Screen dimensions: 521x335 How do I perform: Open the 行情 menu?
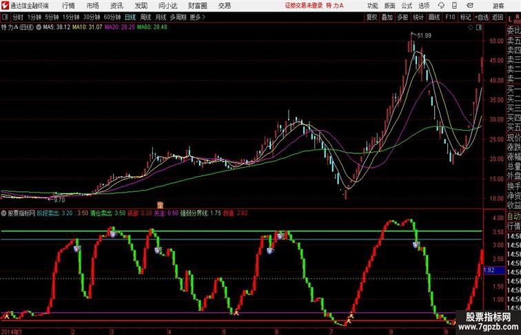coord(68,6)
